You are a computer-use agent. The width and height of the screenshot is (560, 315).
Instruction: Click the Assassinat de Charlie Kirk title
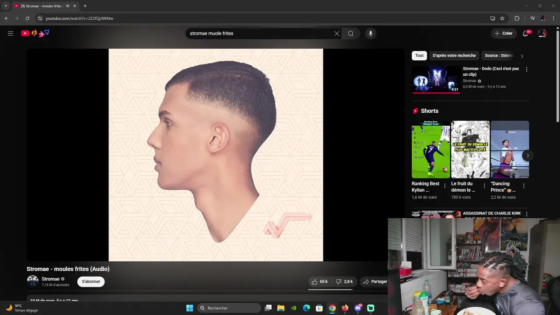coord(492,213)
